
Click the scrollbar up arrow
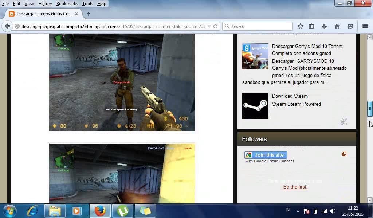[x=370, y=37]
